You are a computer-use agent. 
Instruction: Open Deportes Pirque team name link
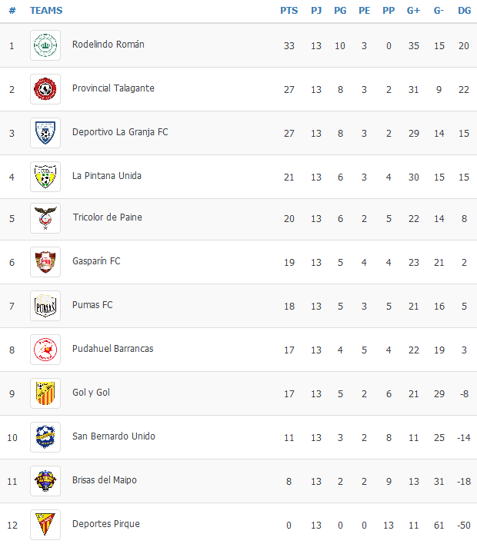[106, 524]
